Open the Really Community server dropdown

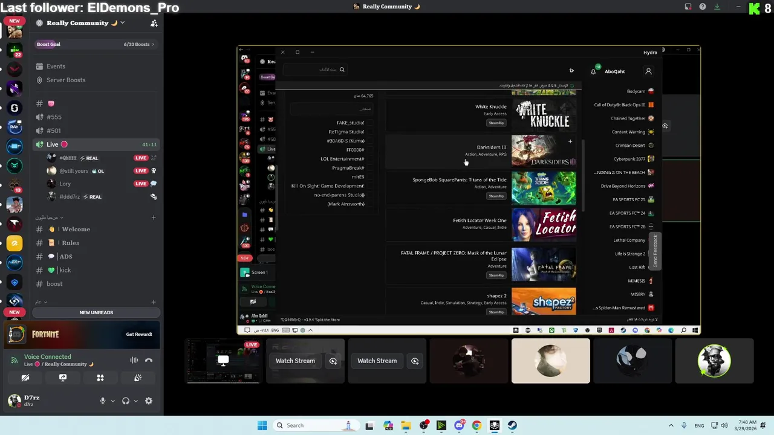coord(80,23)
